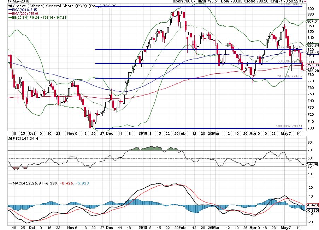Click the Oct label on the bottom axis
Screen dimensions: 319x230
pyautogui.click(x=32, y=228)
